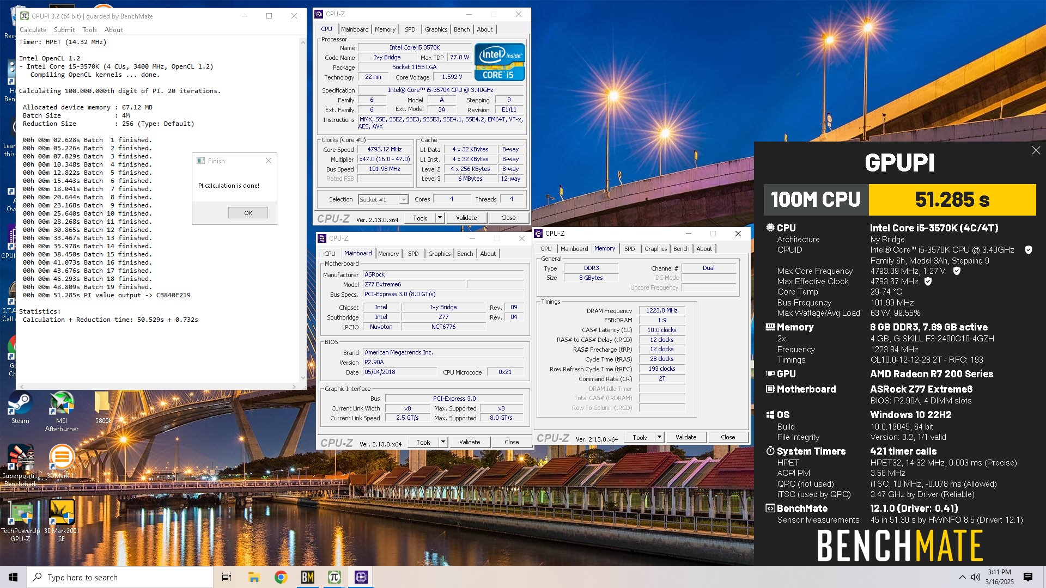
Task: Open File Explorer from taskbar
Action: click(x=254, y=577)
